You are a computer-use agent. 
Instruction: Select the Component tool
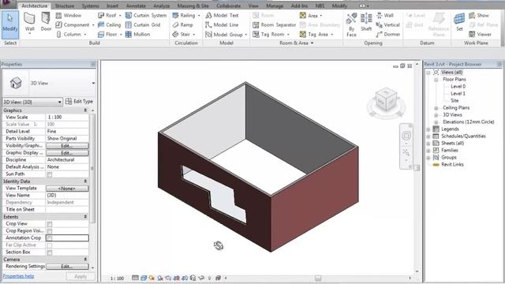[73, 24]
